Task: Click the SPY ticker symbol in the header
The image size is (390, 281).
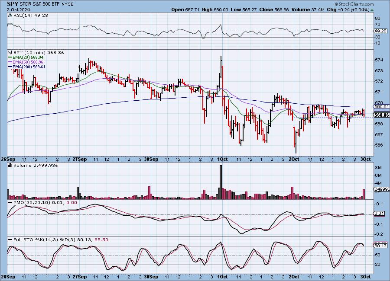Action: pyautogui.click(x=13, y=4)
